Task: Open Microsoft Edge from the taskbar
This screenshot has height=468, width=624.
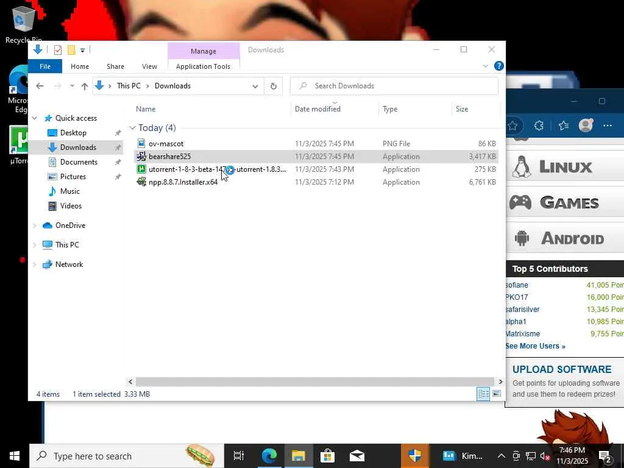Action: tap(269, 456)
